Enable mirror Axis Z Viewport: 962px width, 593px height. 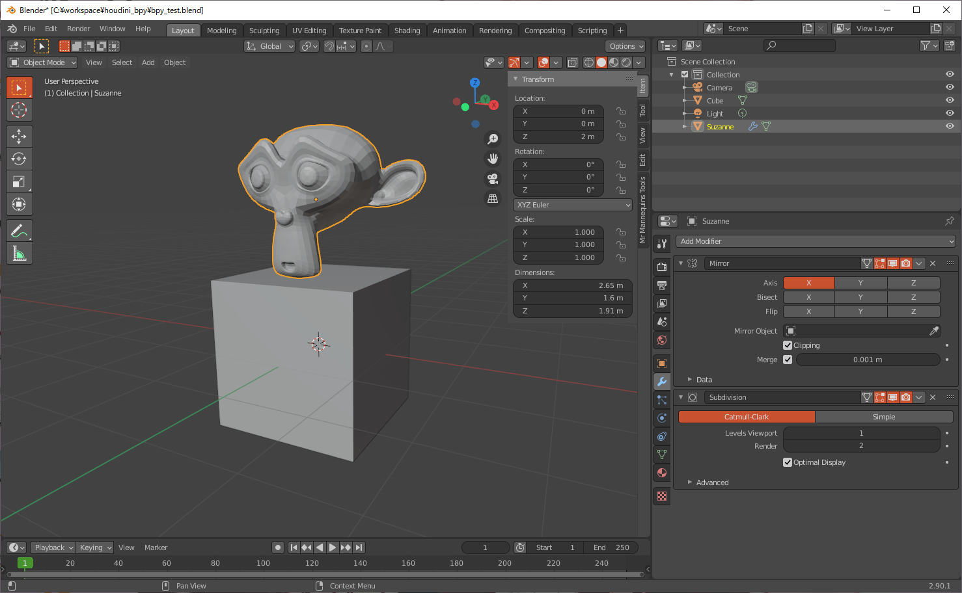point(913,283)
